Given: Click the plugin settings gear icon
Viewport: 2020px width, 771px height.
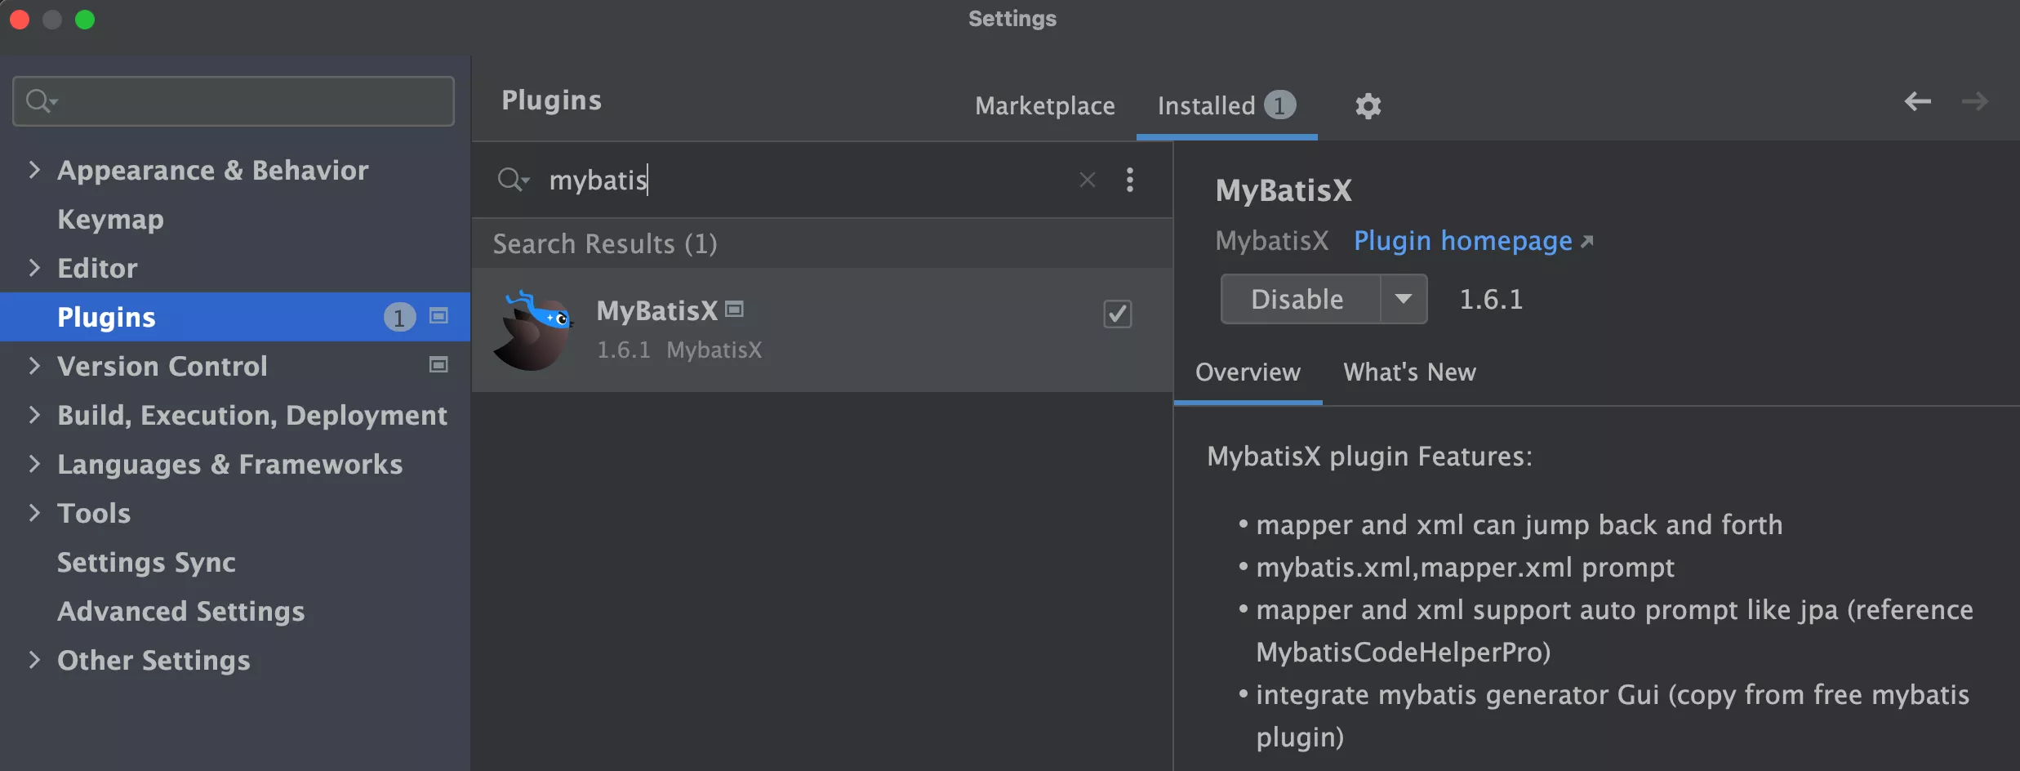Looking at the screenshot, I should pos(1368,106).
